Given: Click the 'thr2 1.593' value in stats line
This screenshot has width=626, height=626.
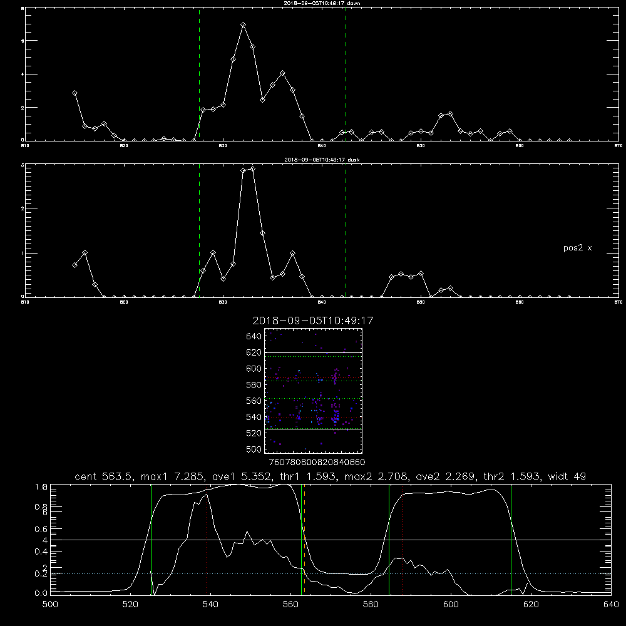Looking at the screenshot, I should point(512,476).
